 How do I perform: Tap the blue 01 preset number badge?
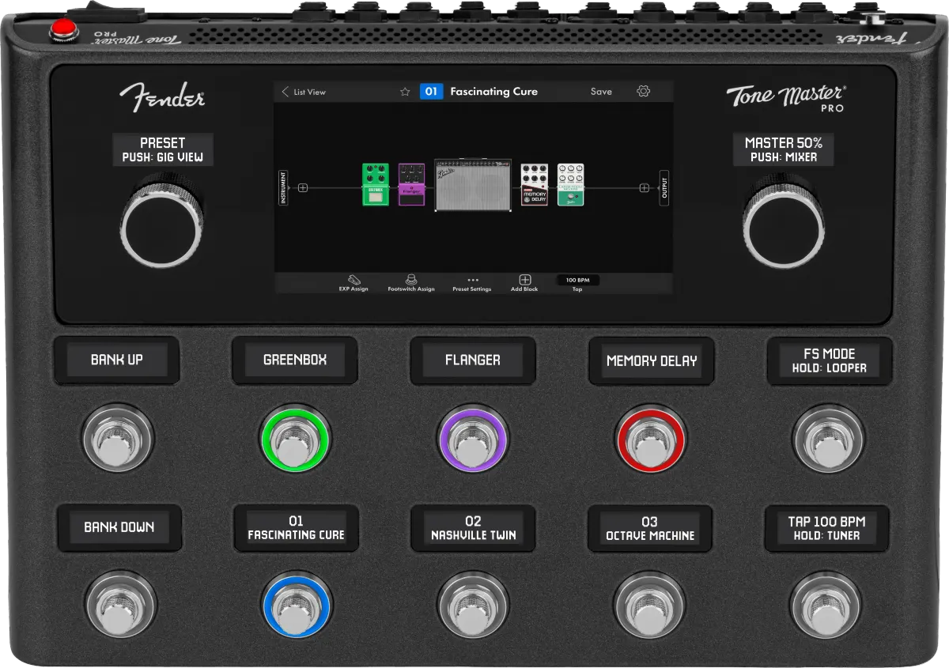(x=431, y=92)
